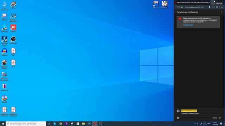Minimize the Opera chat window
Image resolution: width=225 pixels, height=126 pixels.
click(x=213, y=2)
